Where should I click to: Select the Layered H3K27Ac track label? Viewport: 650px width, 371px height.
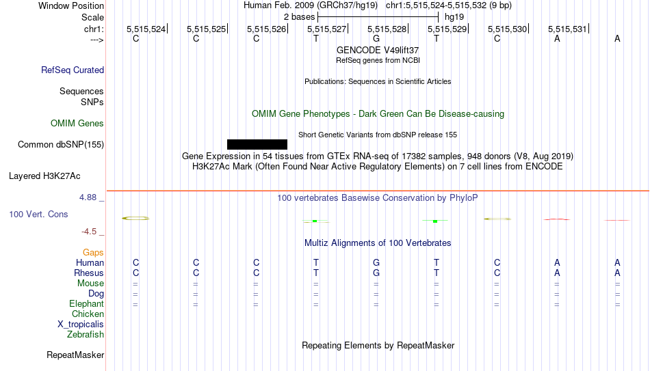44,176
